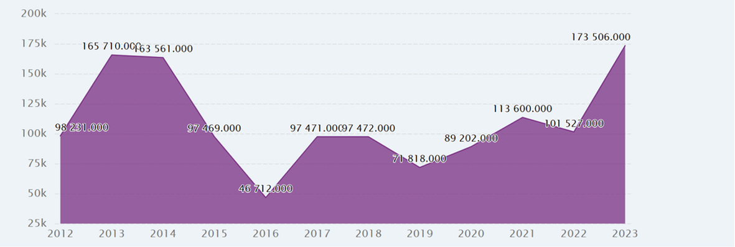735x247 pixels.
Task: Click the 2018 x-axis label
Action: pyautogui.click(x=368, y=233)
